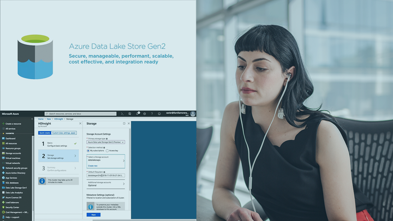Open the portal settings gear icon

(x=144, y=114)
